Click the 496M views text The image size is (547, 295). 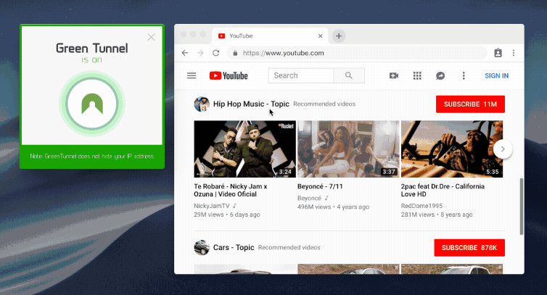[x=314, y=207]
